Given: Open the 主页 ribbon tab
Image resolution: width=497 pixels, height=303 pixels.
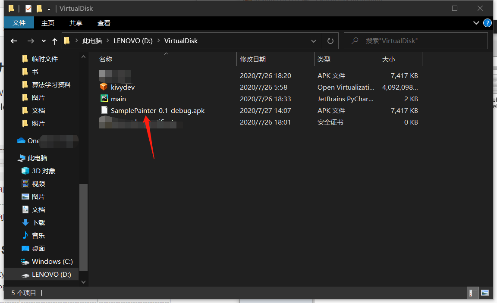Looking at the screenshot, I should [x=48, y=23].
